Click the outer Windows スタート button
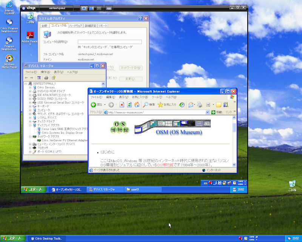 pos(13,239)
